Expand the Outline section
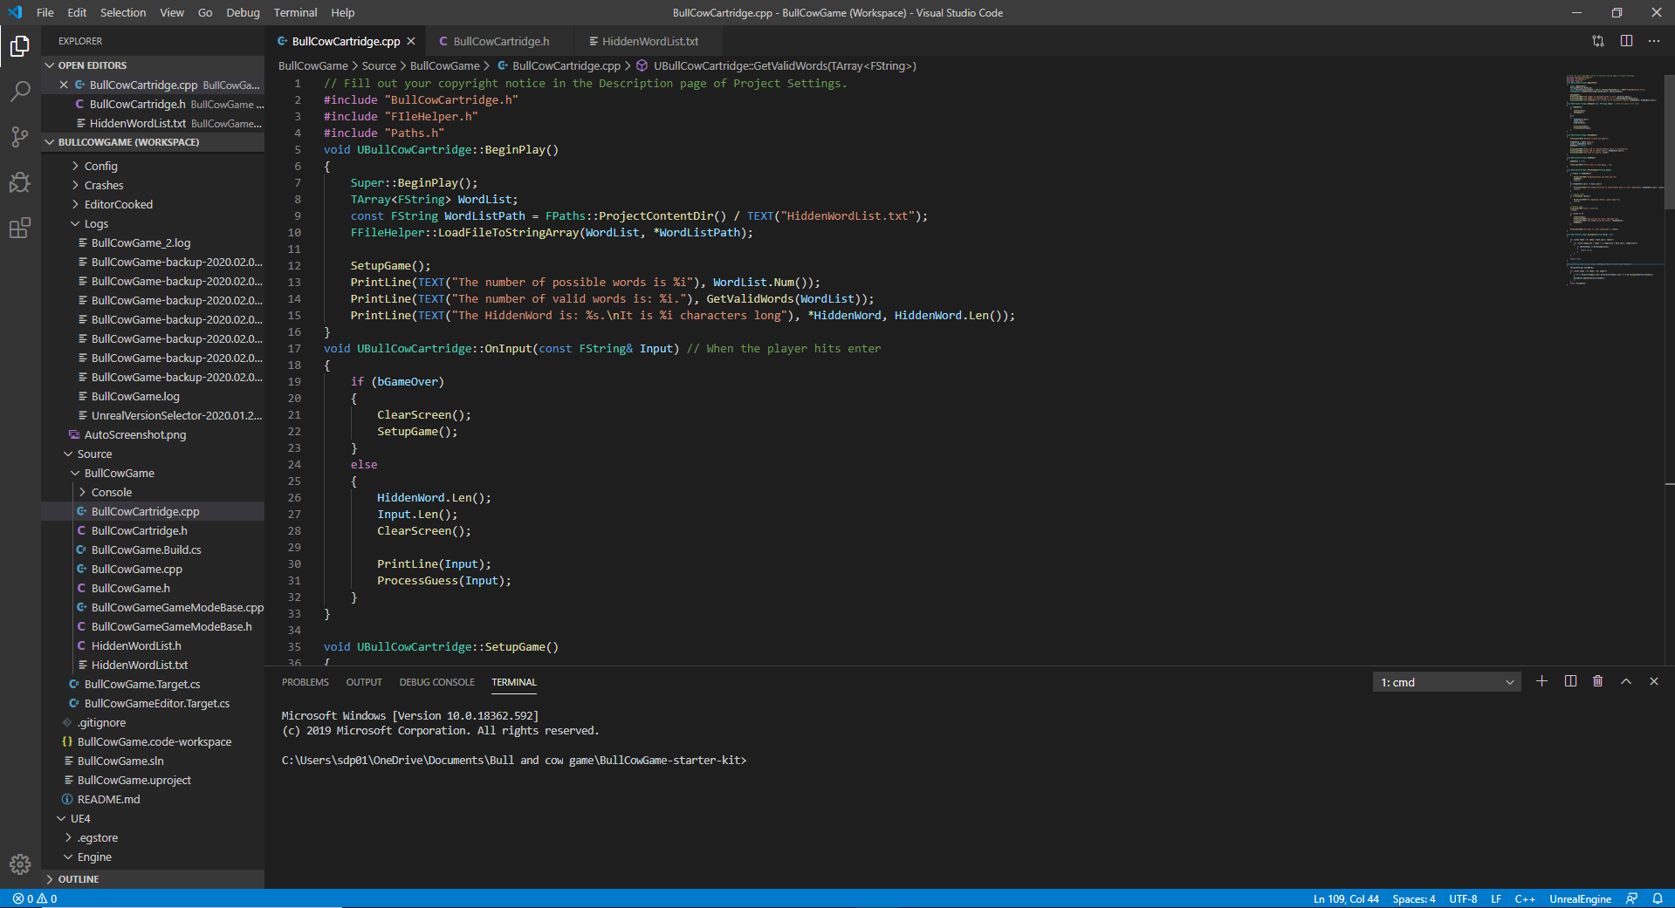 [x=79, y=879]
